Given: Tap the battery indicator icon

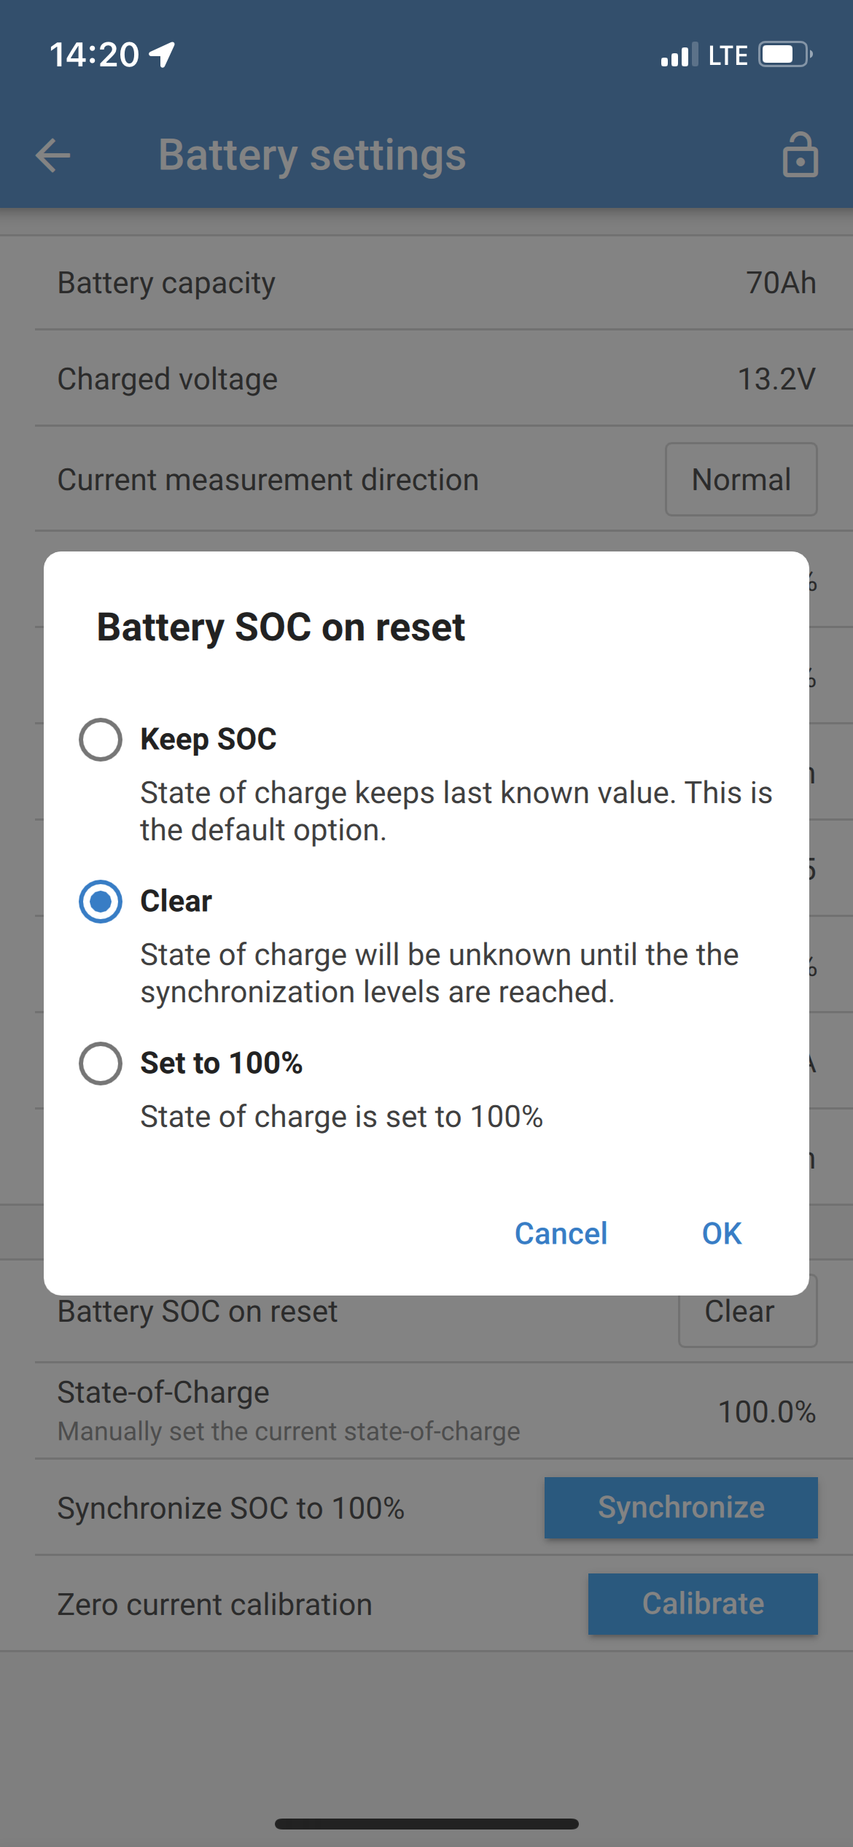Looking at the screenshot, I should pyautogui.click(x=784, y=55).
